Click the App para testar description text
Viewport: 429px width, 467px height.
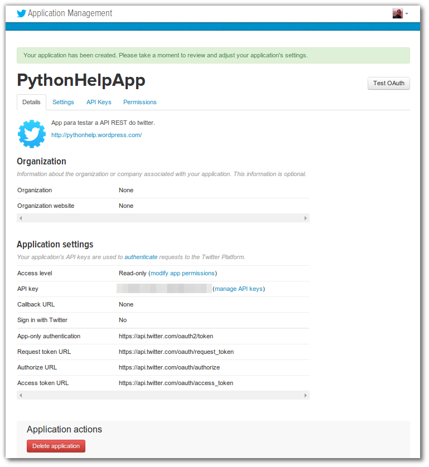point(103,123)
